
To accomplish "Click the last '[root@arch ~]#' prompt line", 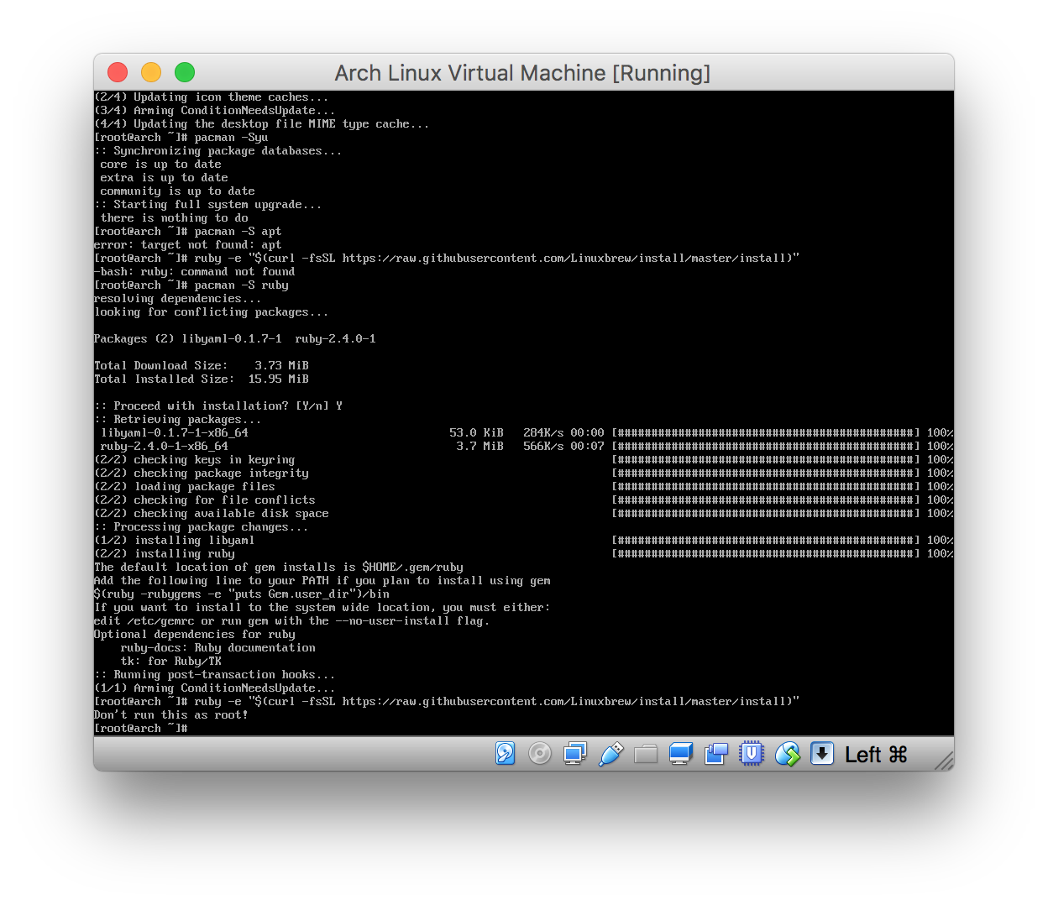I will (x=141, y=729).
